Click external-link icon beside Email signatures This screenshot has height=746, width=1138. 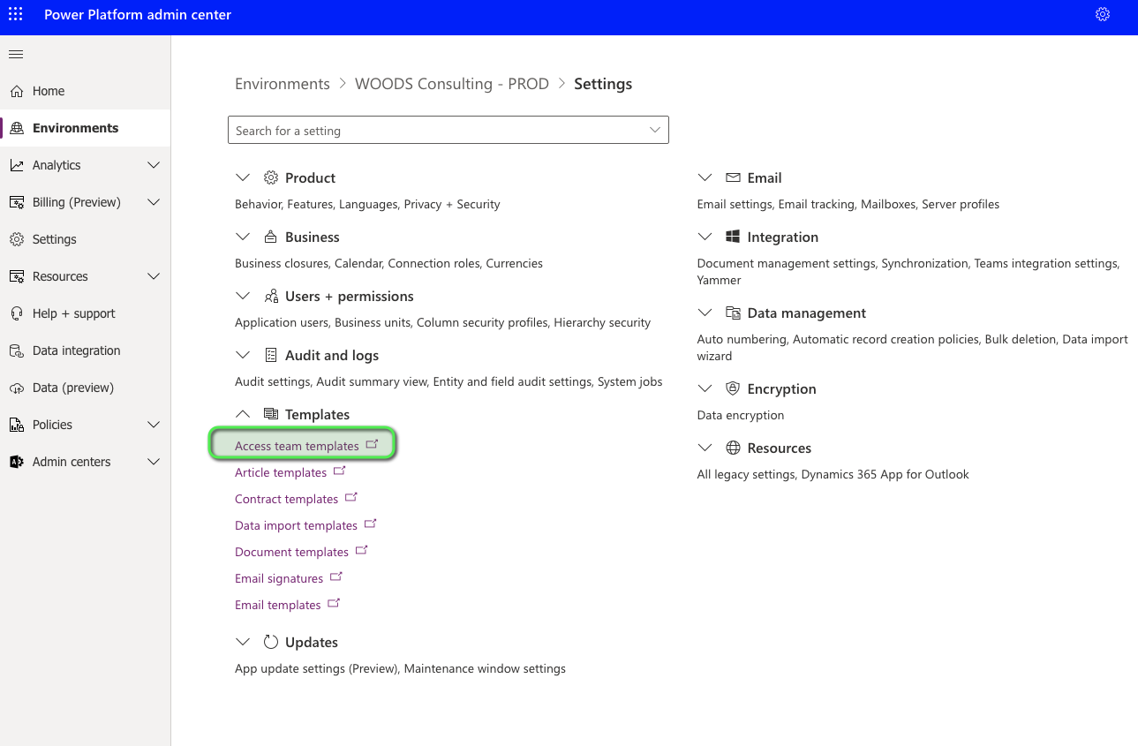pyautogui.click(x=336, y=577)
